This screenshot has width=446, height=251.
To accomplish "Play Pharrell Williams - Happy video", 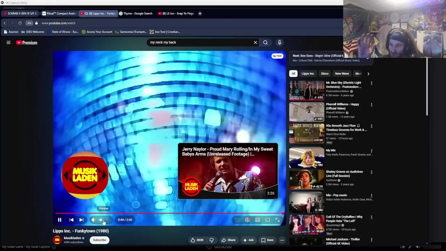I will (307, 112).
